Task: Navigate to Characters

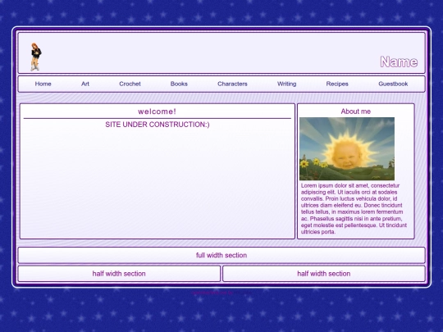Action: pos(232,84)
